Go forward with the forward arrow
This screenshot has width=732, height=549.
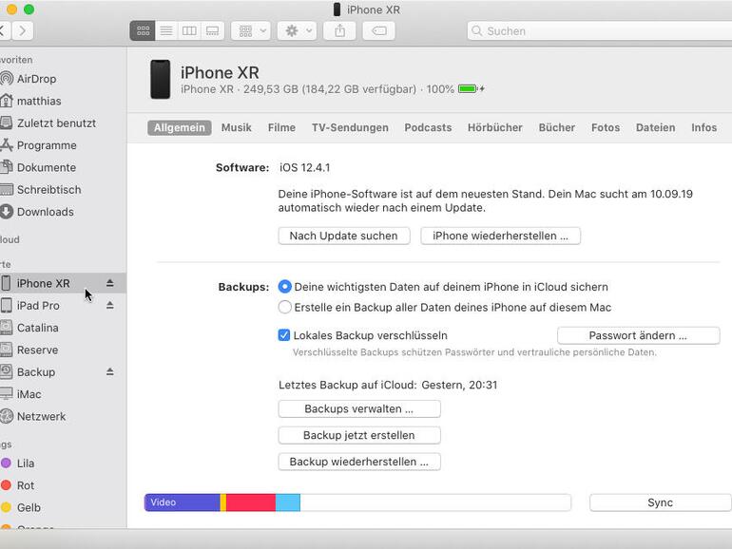click(23, 30)
